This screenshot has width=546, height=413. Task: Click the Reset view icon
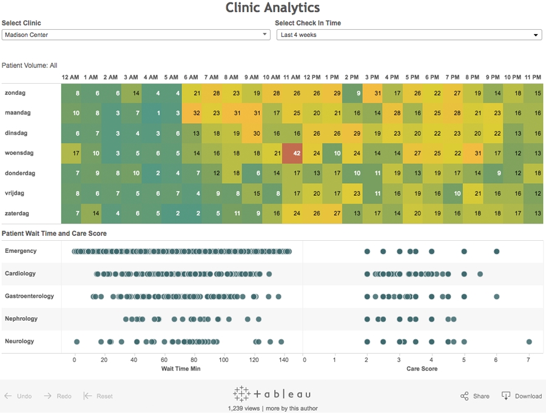coord(88,396)
